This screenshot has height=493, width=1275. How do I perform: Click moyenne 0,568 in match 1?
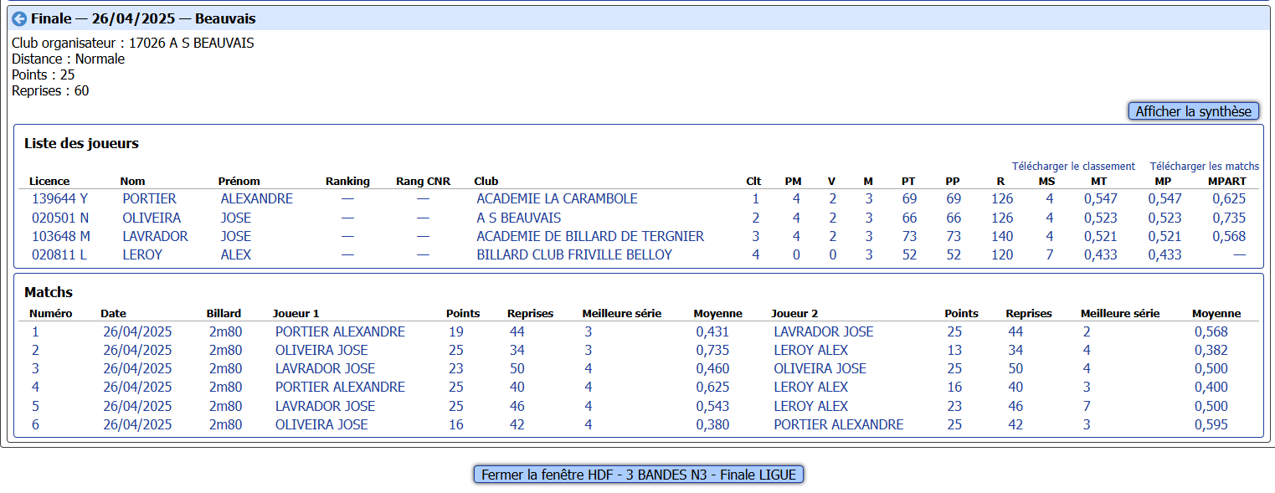pos(1211,331)
